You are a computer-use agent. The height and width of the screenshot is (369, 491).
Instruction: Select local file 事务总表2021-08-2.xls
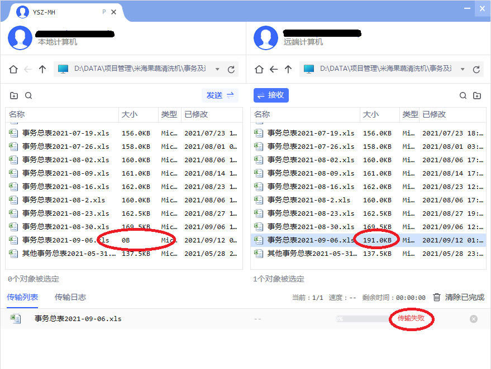[124, 200]
